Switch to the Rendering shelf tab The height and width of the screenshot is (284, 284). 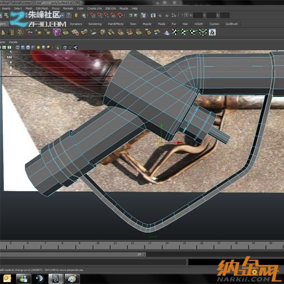point(95,24)
